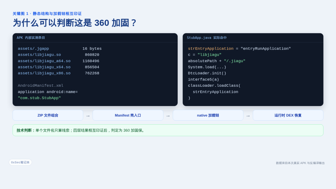This screenshot has width=336, height=189.
Task: Click the '860820' size value
Action: [92, 55]
